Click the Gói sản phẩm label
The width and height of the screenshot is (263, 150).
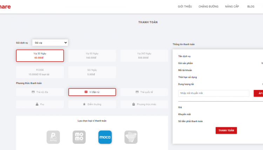pyautogui.click(x=186, y=63)
